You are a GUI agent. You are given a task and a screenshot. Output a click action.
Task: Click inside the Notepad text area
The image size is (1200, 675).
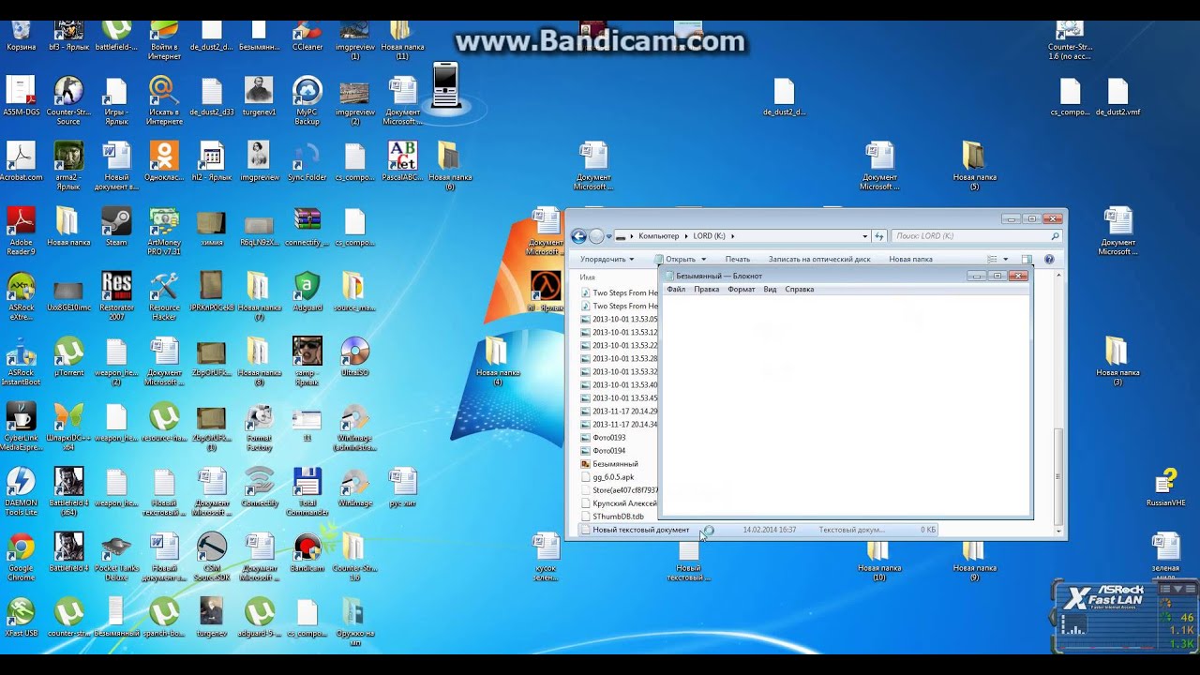point(846,405)
